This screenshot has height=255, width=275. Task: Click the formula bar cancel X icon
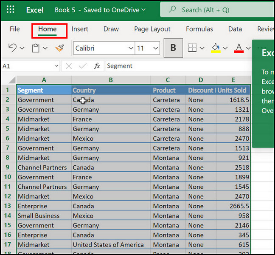click(x=69, y=66)
